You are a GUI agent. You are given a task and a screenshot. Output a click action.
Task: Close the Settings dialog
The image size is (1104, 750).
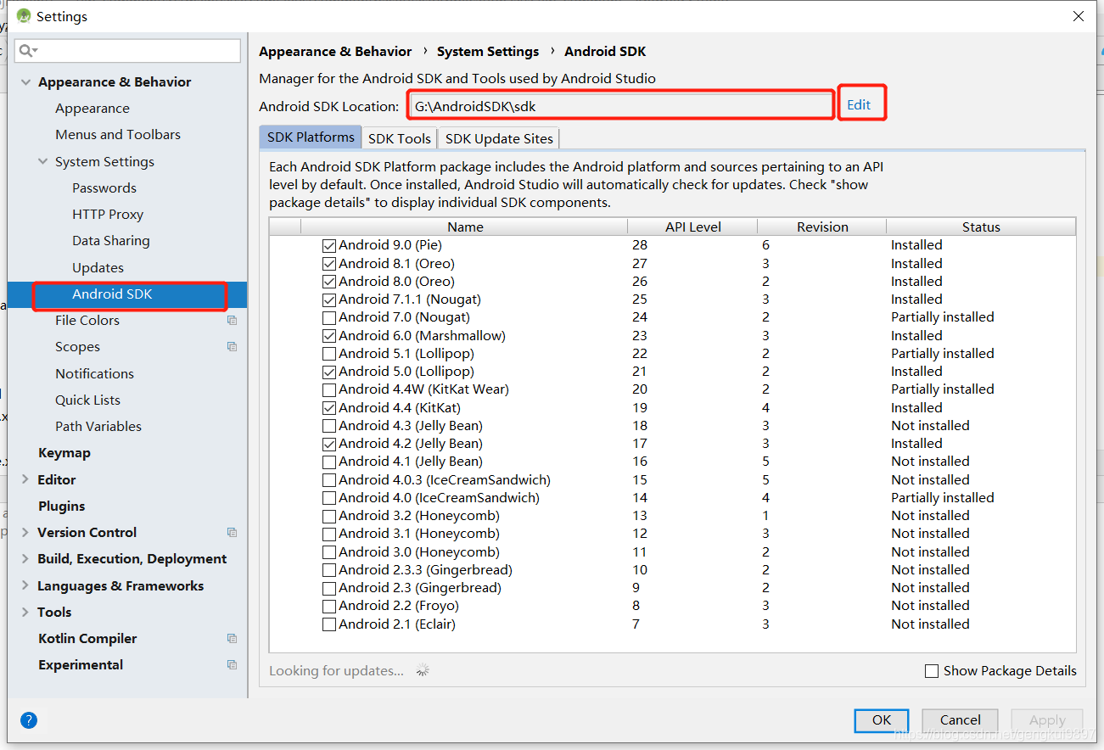pos(1079,16)
